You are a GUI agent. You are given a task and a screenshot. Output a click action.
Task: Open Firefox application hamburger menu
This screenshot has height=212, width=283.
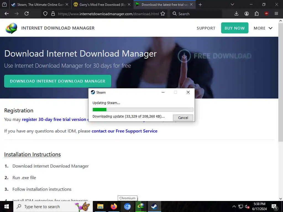(x=276, y=14)
